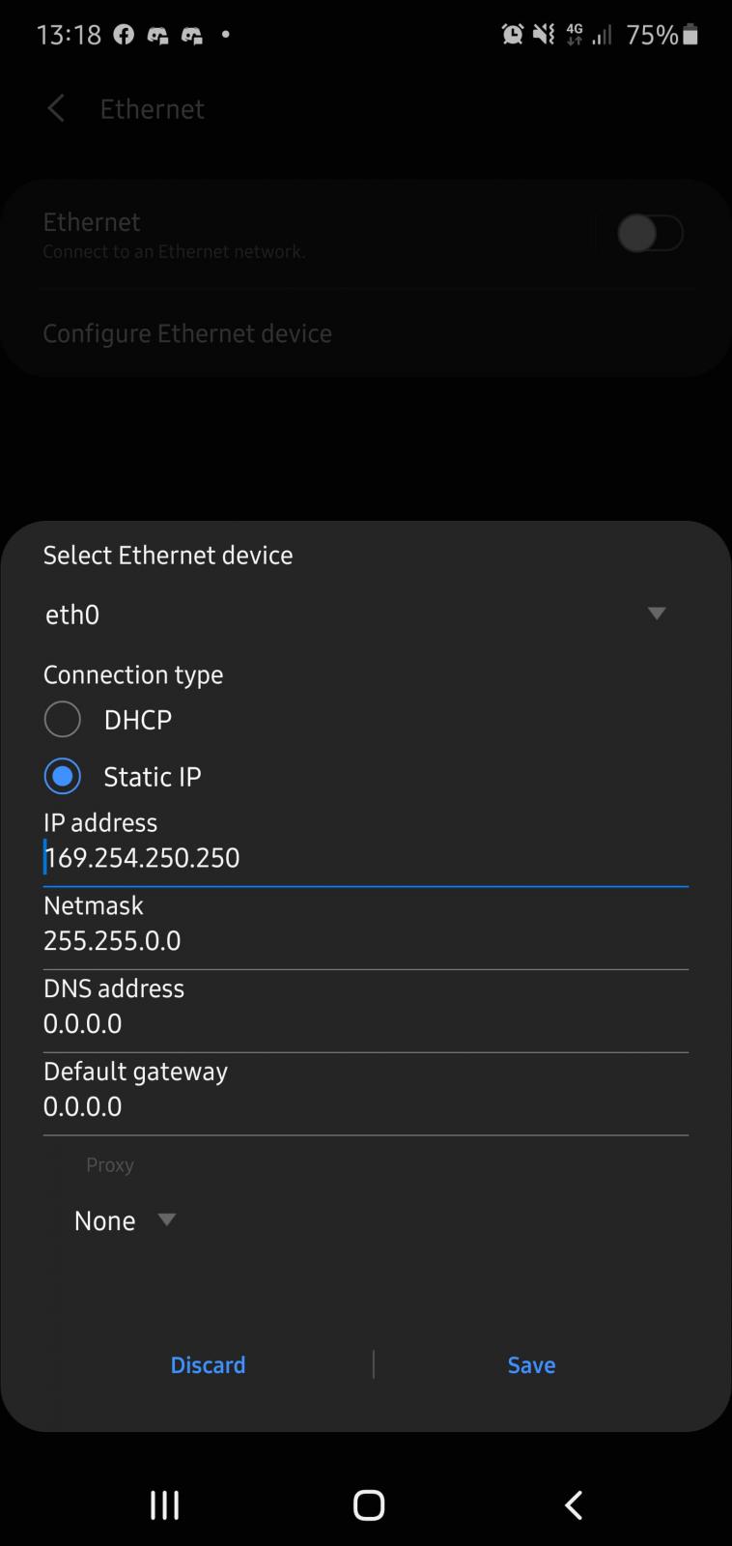Focus the Default gateway input field
The height and width of the screenshot is (1546, 732).
tap(365, 1107)
